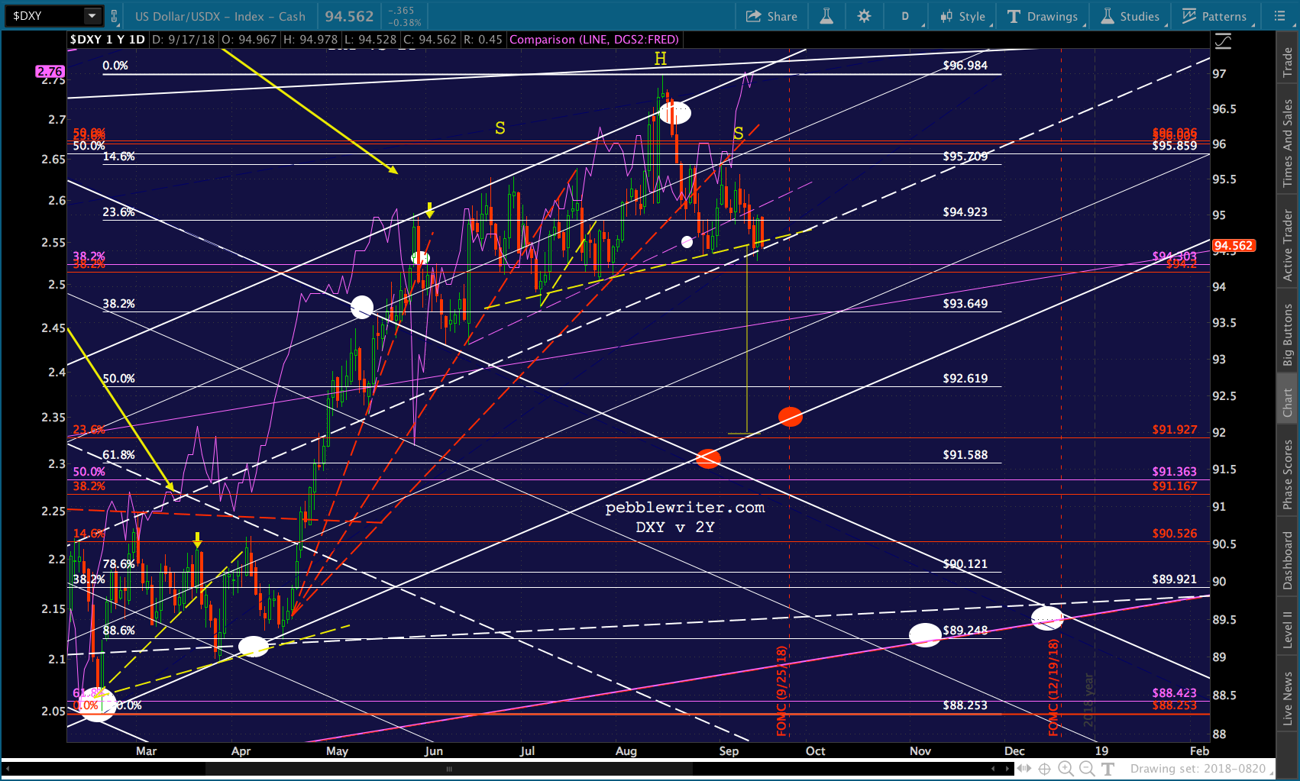Click the zoom in magnifier icon

(x=1066, y=769)
